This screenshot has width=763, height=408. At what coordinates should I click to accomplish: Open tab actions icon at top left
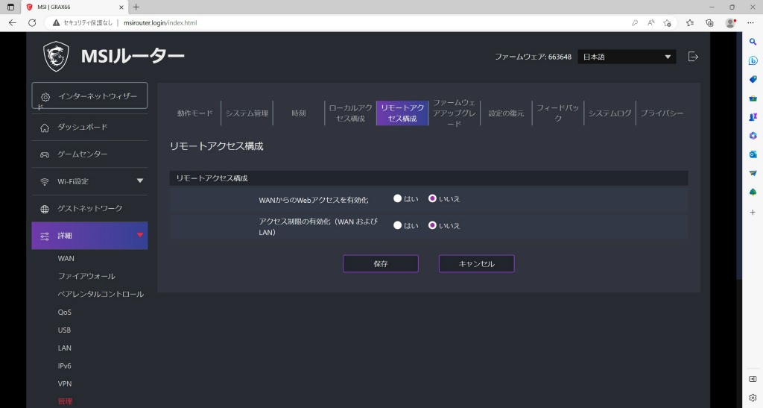point(10,7)
